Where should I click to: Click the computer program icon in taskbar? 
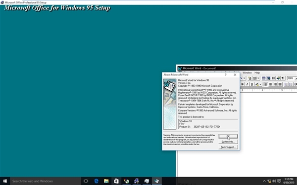pyautogui.click(x=147, y=181)
